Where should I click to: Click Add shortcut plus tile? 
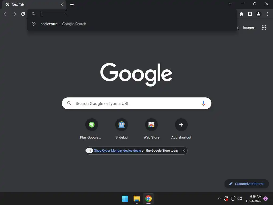181,129
